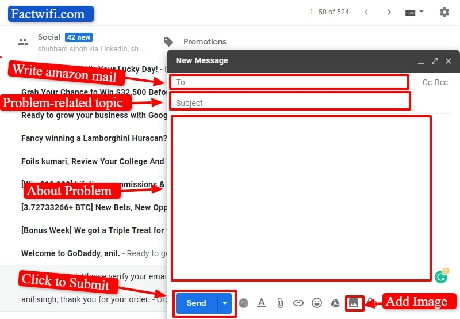Send the new message
The height and width of the screenshot is (319, 460).
(x=196, y=303)
